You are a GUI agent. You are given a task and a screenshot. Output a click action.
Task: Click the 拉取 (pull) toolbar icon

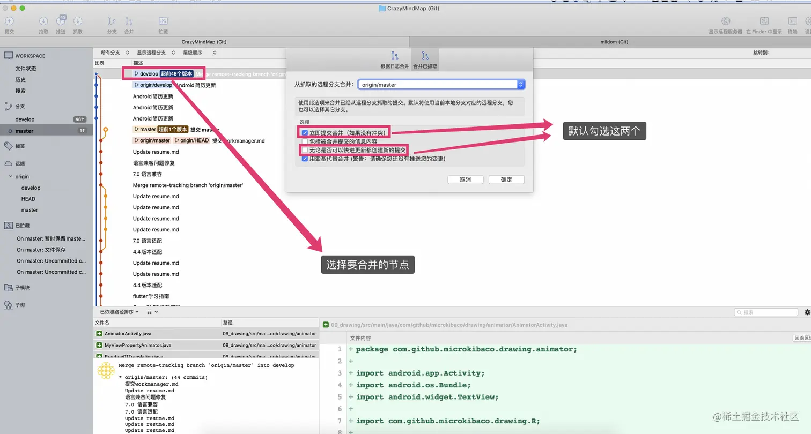pyautogui.click(x=43, y=21)
